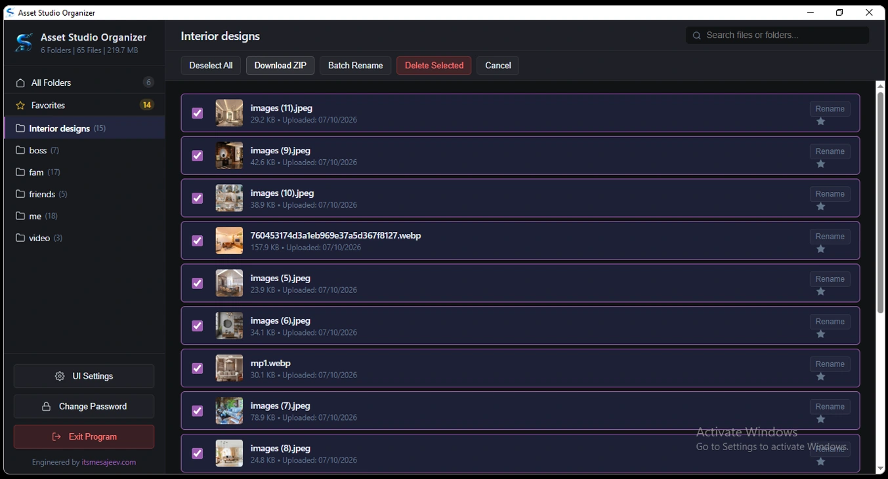Rename the images (5).jpeg file
The height and width of the screenshot is (479, 888).
click(830, 279)
